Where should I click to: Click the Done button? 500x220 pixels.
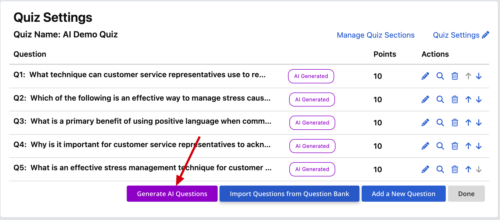[x=466, y=194]
